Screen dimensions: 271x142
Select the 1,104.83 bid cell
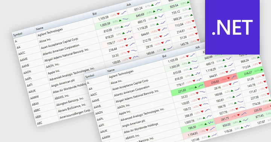coord(199,132)
